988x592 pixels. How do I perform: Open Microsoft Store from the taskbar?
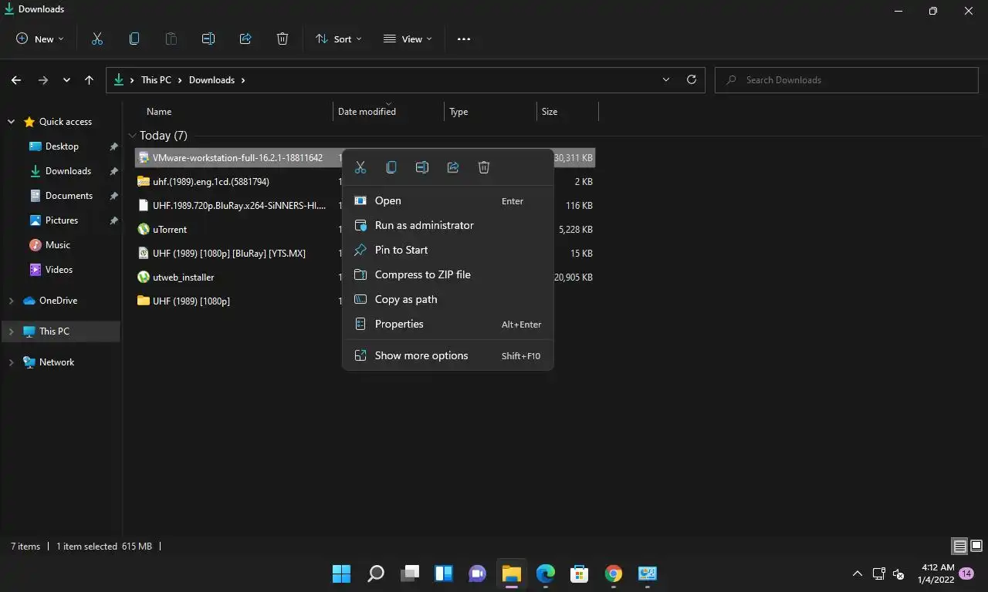pyautogui.click(x=580, y=573)
